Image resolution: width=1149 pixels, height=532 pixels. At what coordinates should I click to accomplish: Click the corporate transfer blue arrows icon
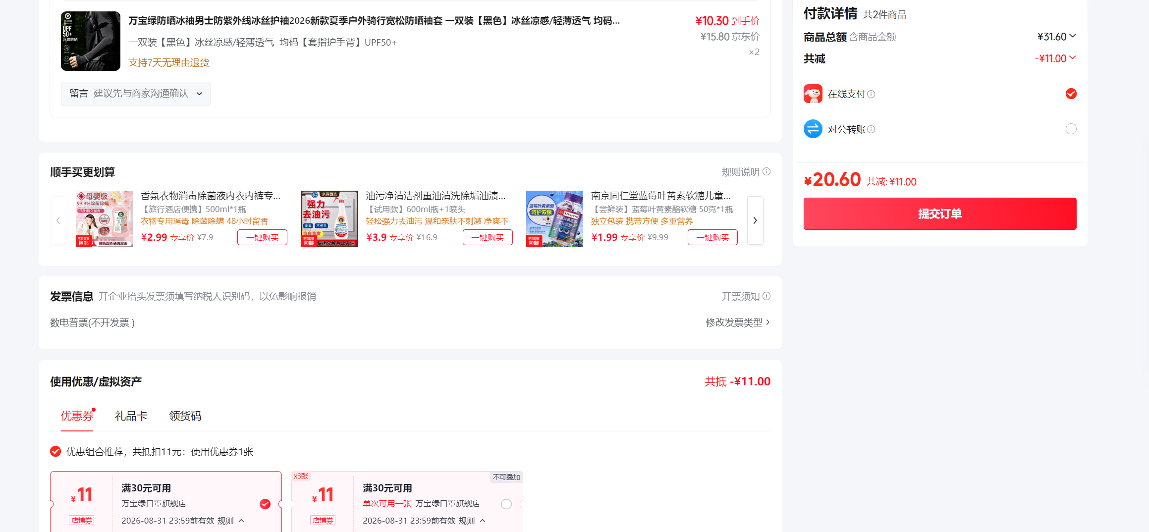coord(813,129)
